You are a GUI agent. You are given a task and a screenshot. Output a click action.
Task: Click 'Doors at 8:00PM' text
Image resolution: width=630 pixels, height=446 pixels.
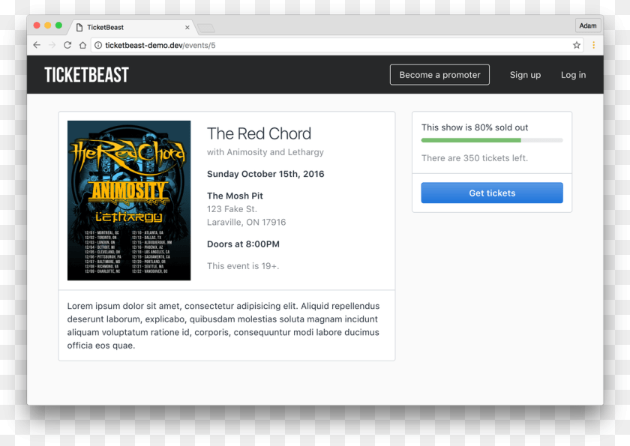pyautogui.click(x=243, y=244)
